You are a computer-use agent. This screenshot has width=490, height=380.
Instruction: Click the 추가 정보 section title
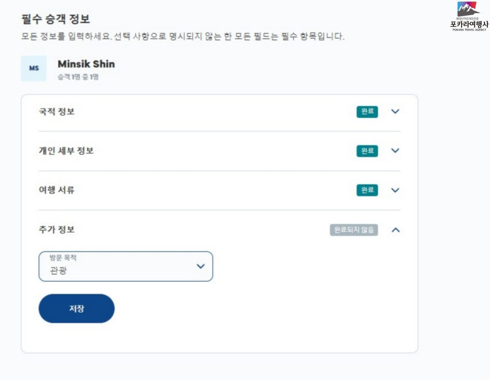(x=57, y=230)
